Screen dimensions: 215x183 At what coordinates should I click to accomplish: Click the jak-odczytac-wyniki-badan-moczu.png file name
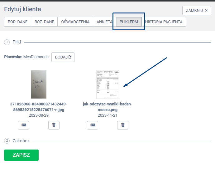pos(107,107)
